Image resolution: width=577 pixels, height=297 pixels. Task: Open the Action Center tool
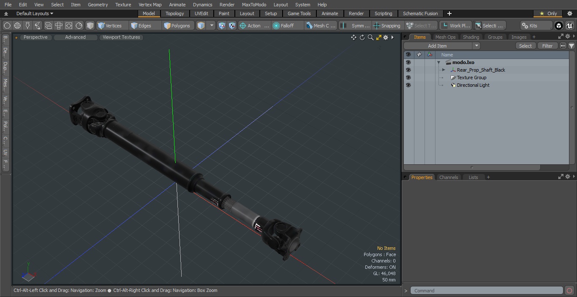click(x=254, y=26)
